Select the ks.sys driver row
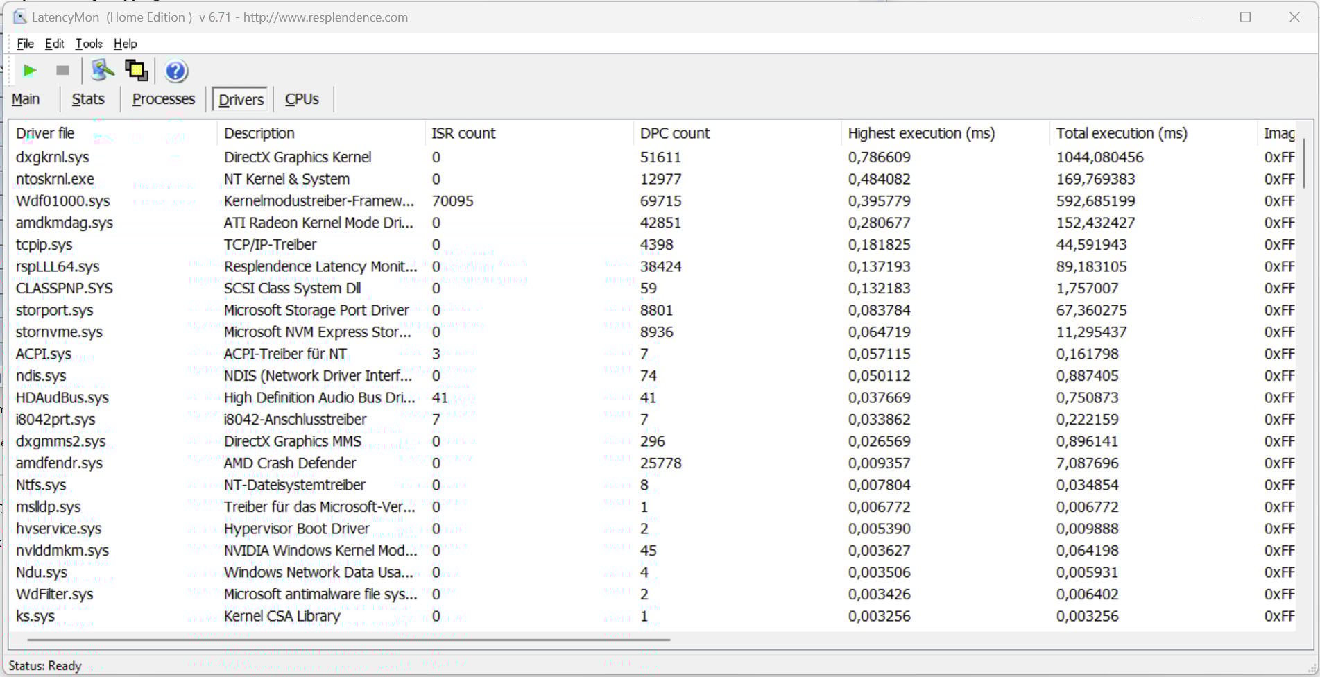This screenshot has height=677, width=1320. pos(652,616)
